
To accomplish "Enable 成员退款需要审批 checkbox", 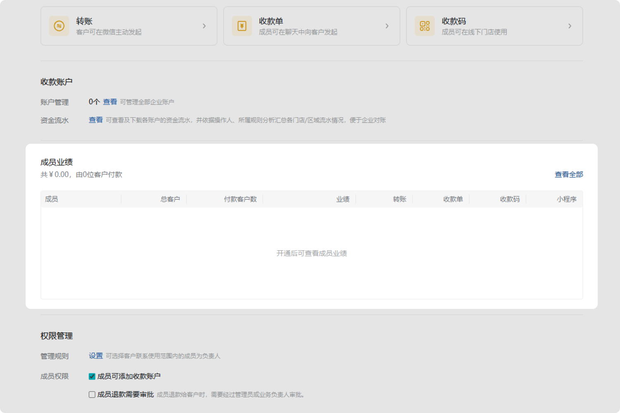I will pyautogui.click(x=92, y=394).
